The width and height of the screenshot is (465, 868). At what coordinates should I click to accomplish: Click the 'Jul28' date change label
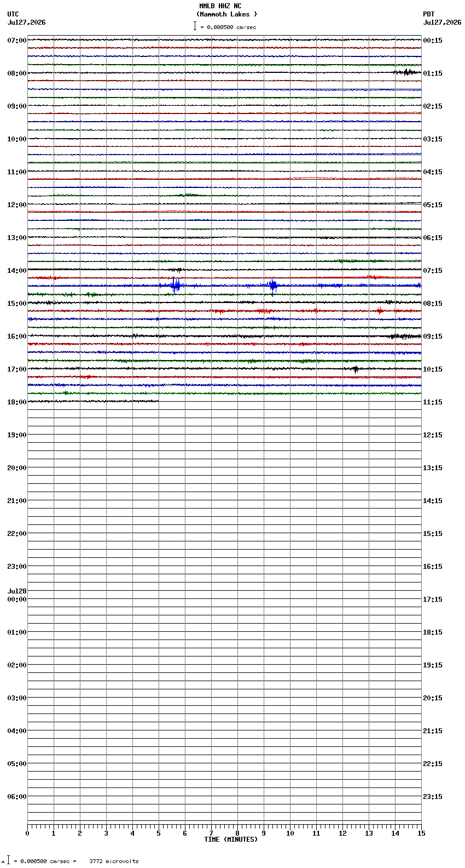[17, 591]
